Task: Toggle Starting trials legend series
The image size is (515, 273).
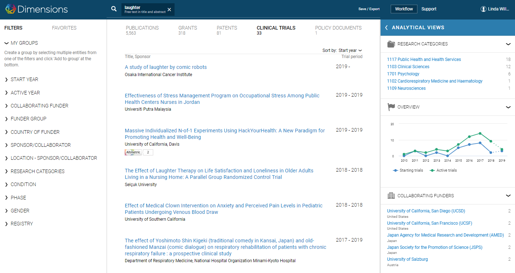Action: click(408, 170)
